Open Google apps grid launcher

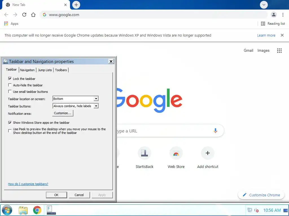point(279,51)
